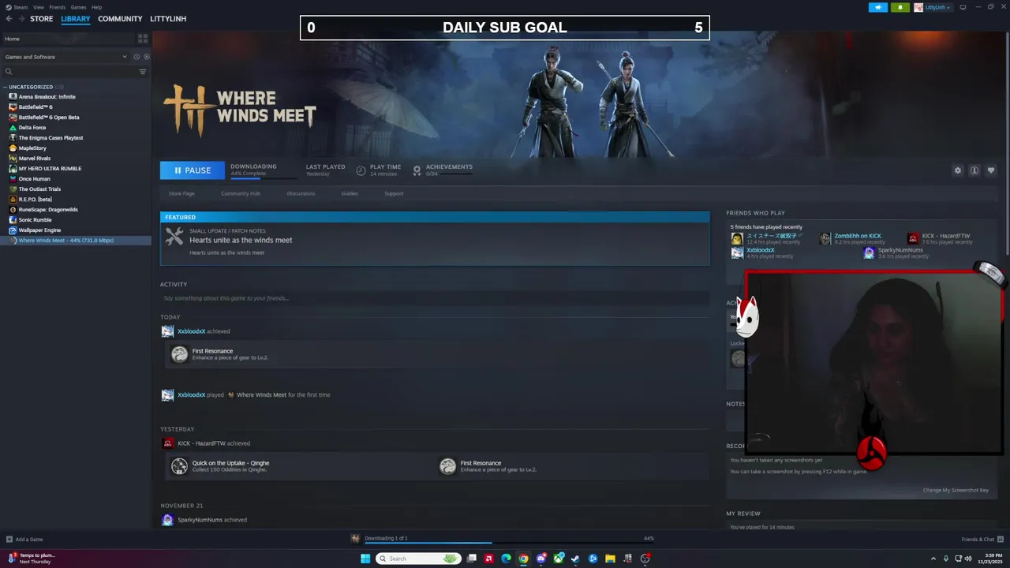Click the Windows taskbar Search box
The image size is (1010, 568).
tap(417, 559)
